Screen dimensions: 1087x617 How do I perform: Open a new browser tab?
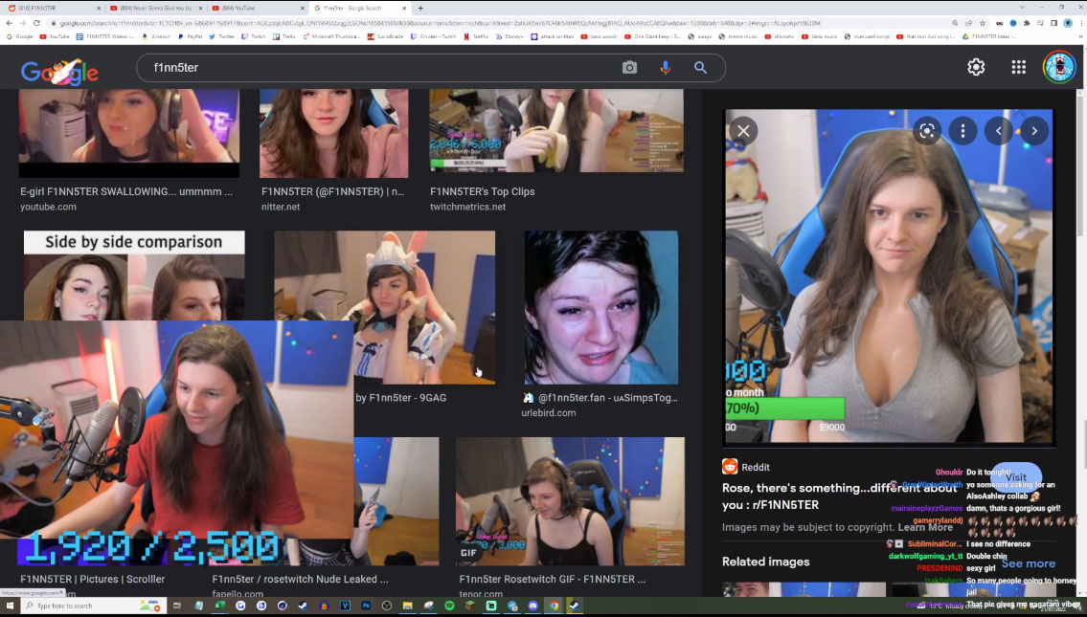420,9
